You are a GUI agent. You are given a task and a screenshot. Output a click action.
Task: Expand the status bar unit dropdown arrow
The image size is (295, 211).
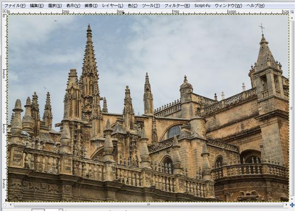(x=61, y=210)
